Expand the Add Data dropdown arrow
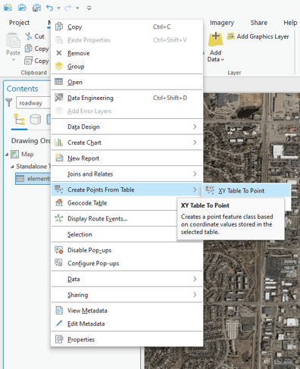 tap(223, 60)
